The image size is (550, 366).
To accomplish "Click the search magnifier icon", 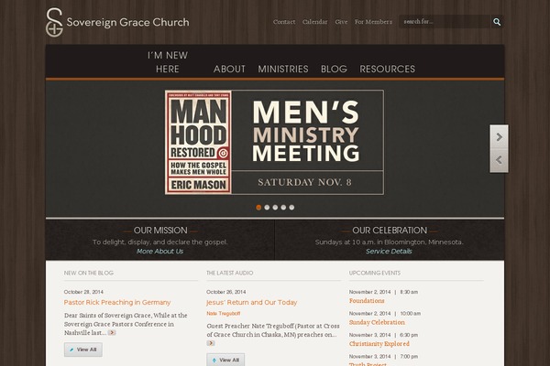I will (x=497, y=22).
